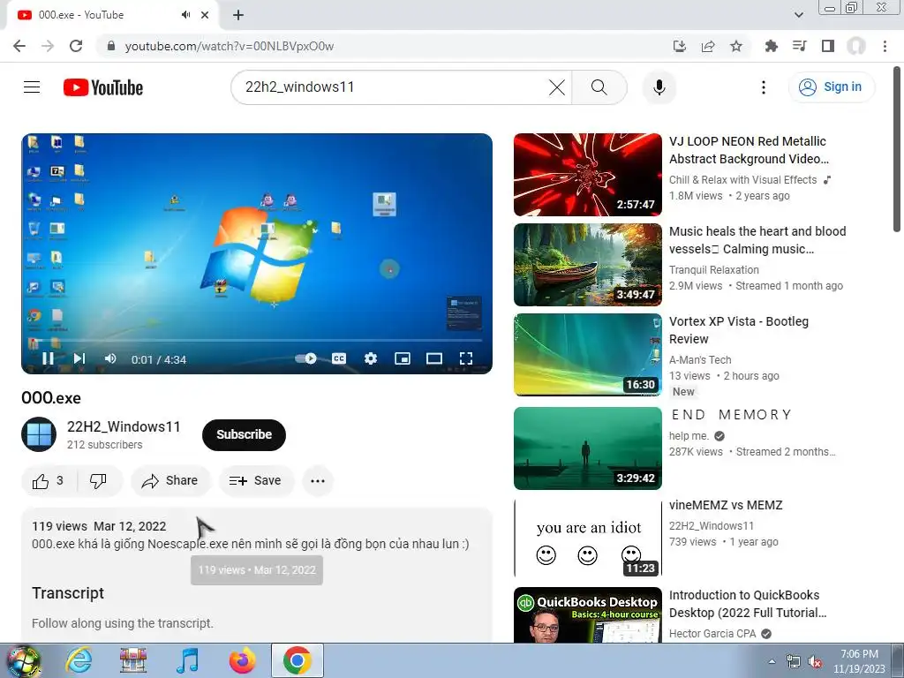Open 22H2_Windows11 channel name link

point(124,426)
